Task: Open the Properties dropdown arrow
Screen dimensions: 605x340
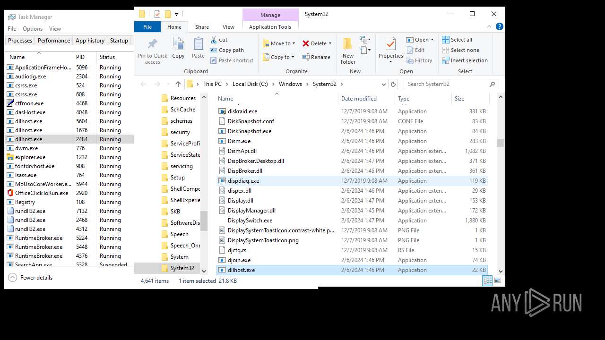Action: 390,62
